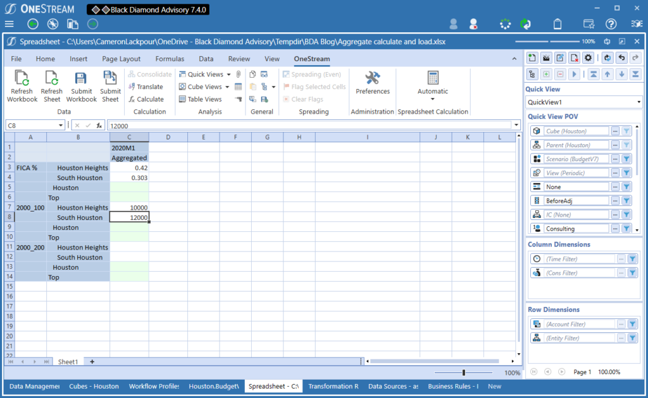Switch to the Page Layout ribbon tab
648x398 pixels.
[x=121, y=59]
